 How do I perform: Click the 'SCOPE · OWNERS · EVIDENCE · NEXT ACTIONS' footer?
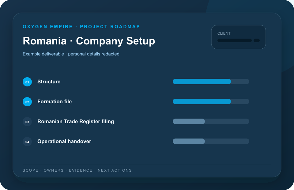point(77,170)
